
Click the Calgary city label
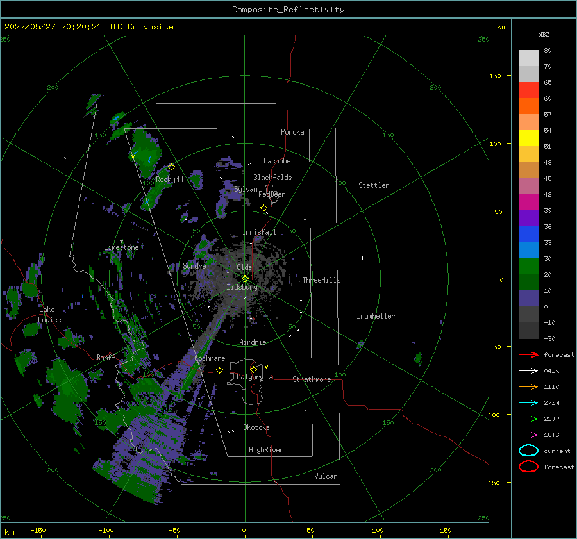250,377
